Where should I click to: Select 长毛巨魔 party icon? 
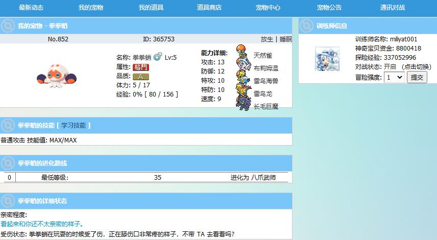click(x=243, y=103)
